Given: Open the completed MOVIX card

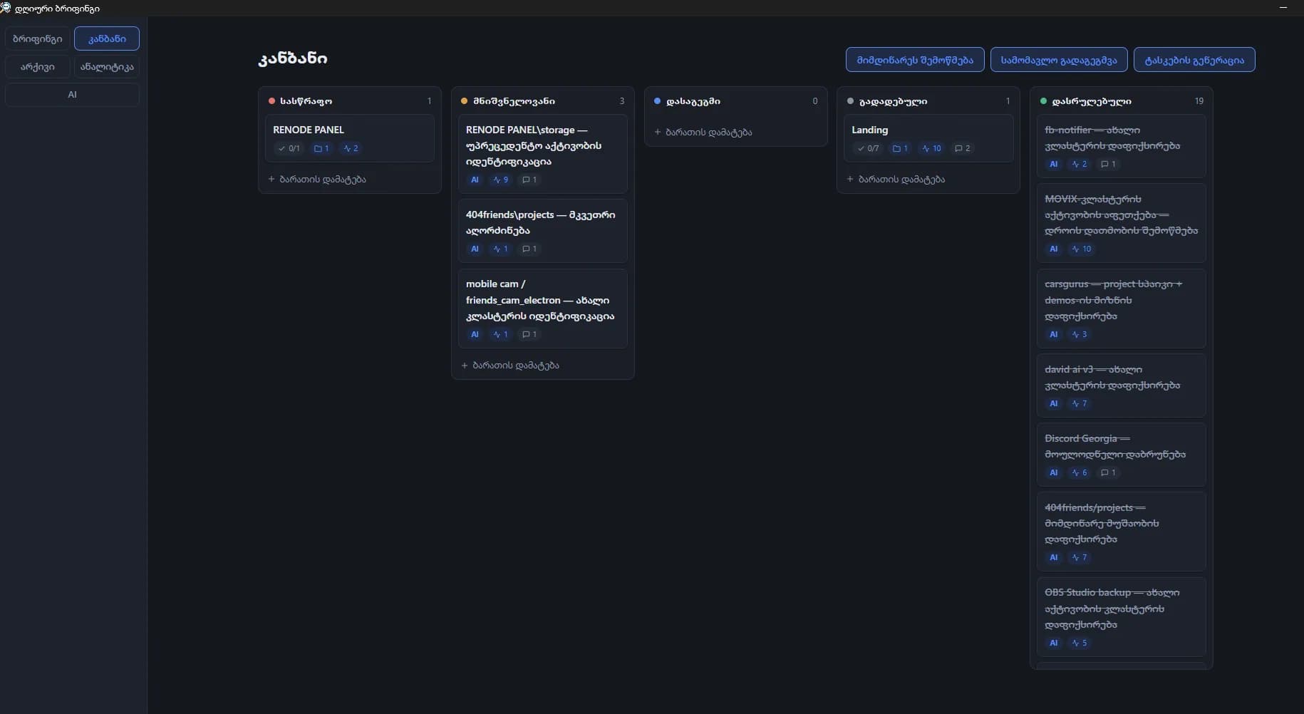Looking at the screenshot, I should pyautogui.click(x=1121, y=223).
